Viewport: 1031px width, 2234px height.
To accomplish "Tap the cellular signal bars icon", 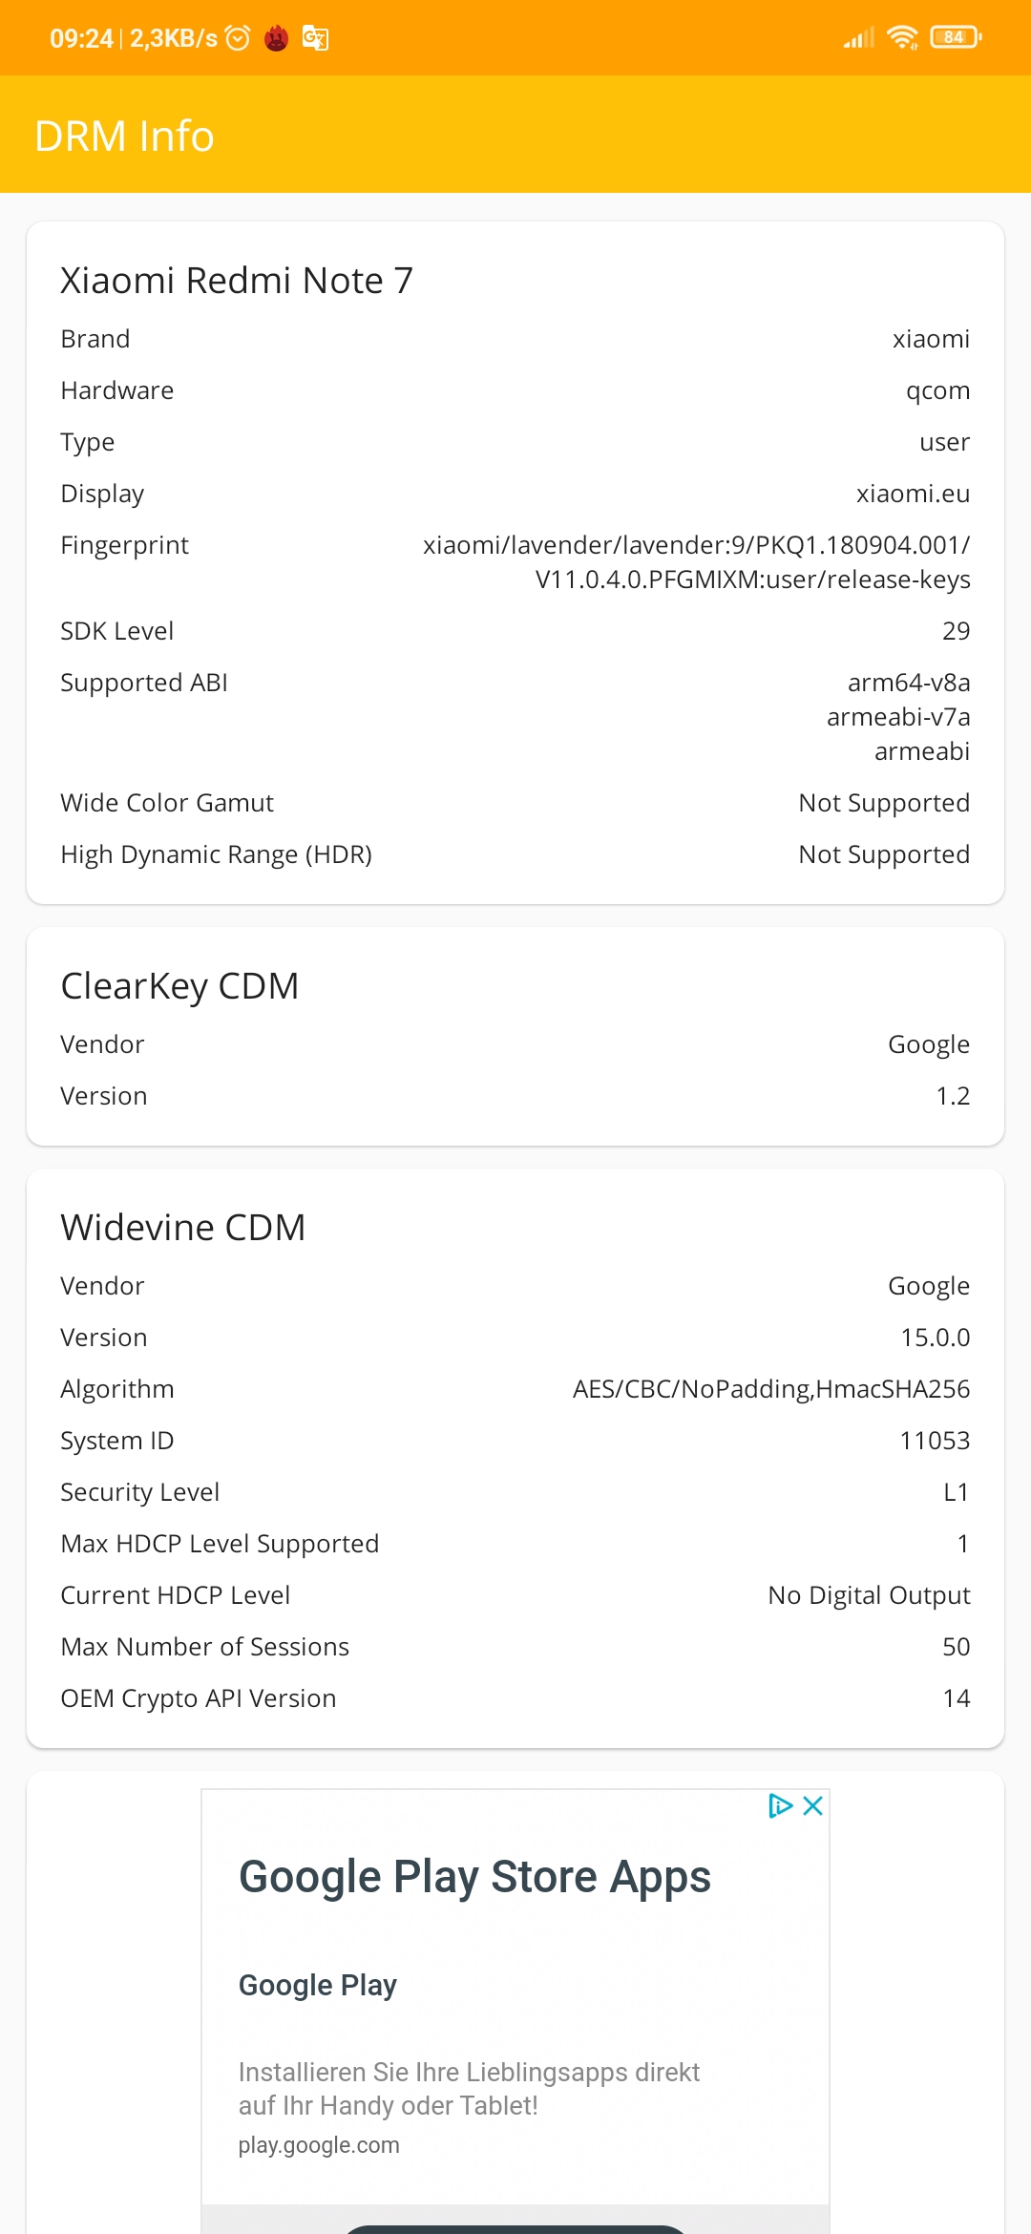I will (859, 38).
